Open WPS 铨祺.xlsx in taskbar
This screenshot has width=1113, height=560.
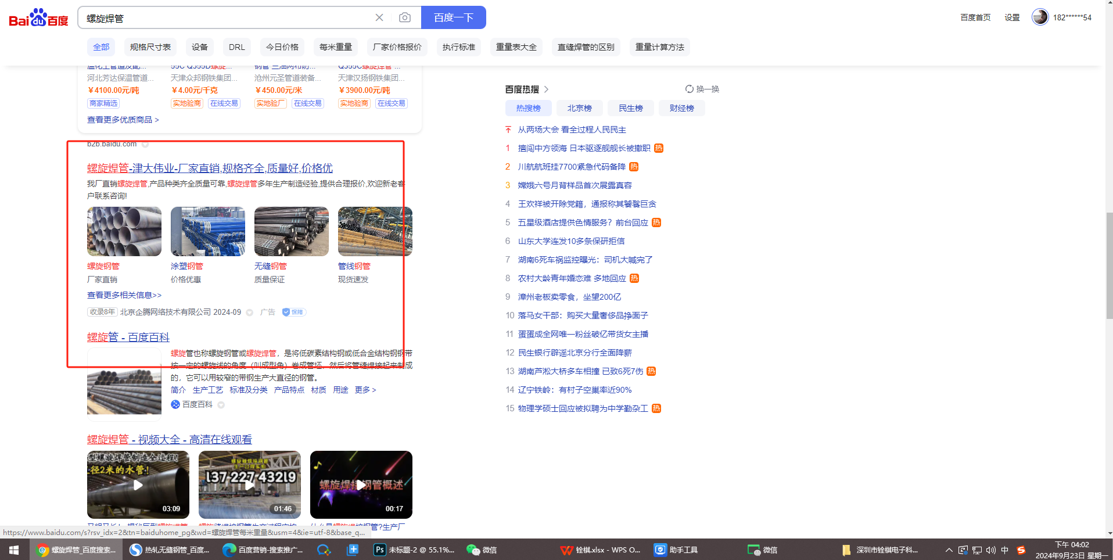pyautogui.click(x=601, y=550)
